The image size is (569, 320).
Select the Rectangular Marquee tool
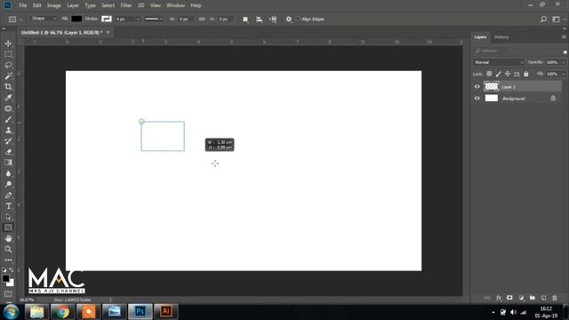8,54
